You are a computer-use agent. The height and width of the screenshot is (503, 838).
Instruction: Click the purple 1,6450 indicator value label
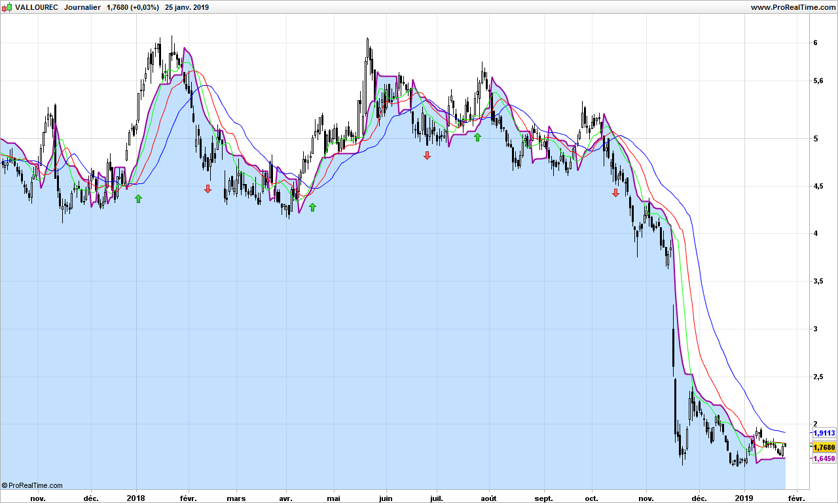click(x=824, y=458)
